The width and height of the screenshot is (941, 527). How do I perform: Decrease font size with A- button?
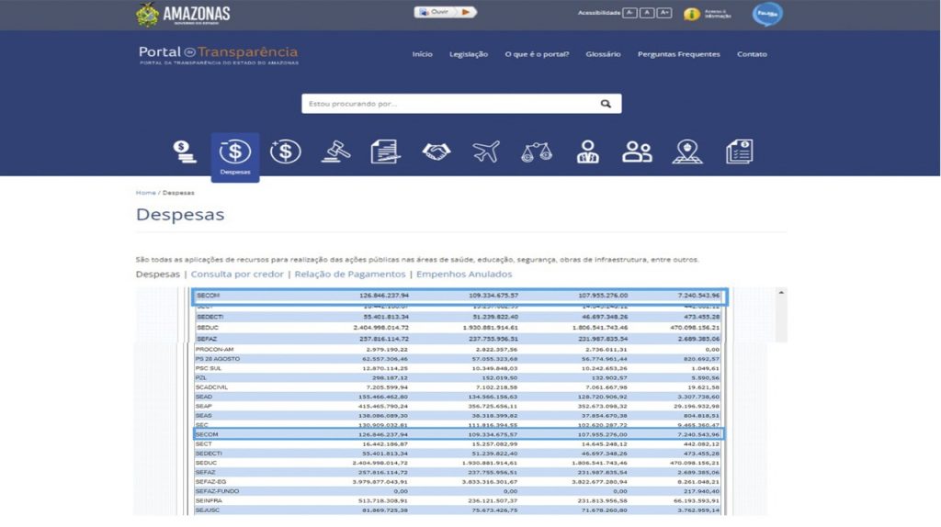tap(629, 13)
